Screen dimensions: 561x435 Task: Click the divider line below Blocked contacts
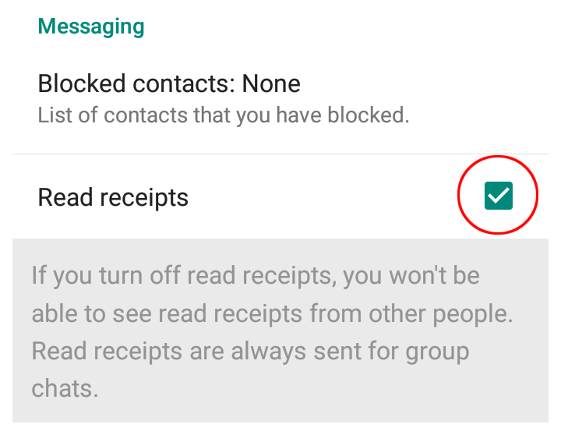pyautogui.click(x=280, y=154)
